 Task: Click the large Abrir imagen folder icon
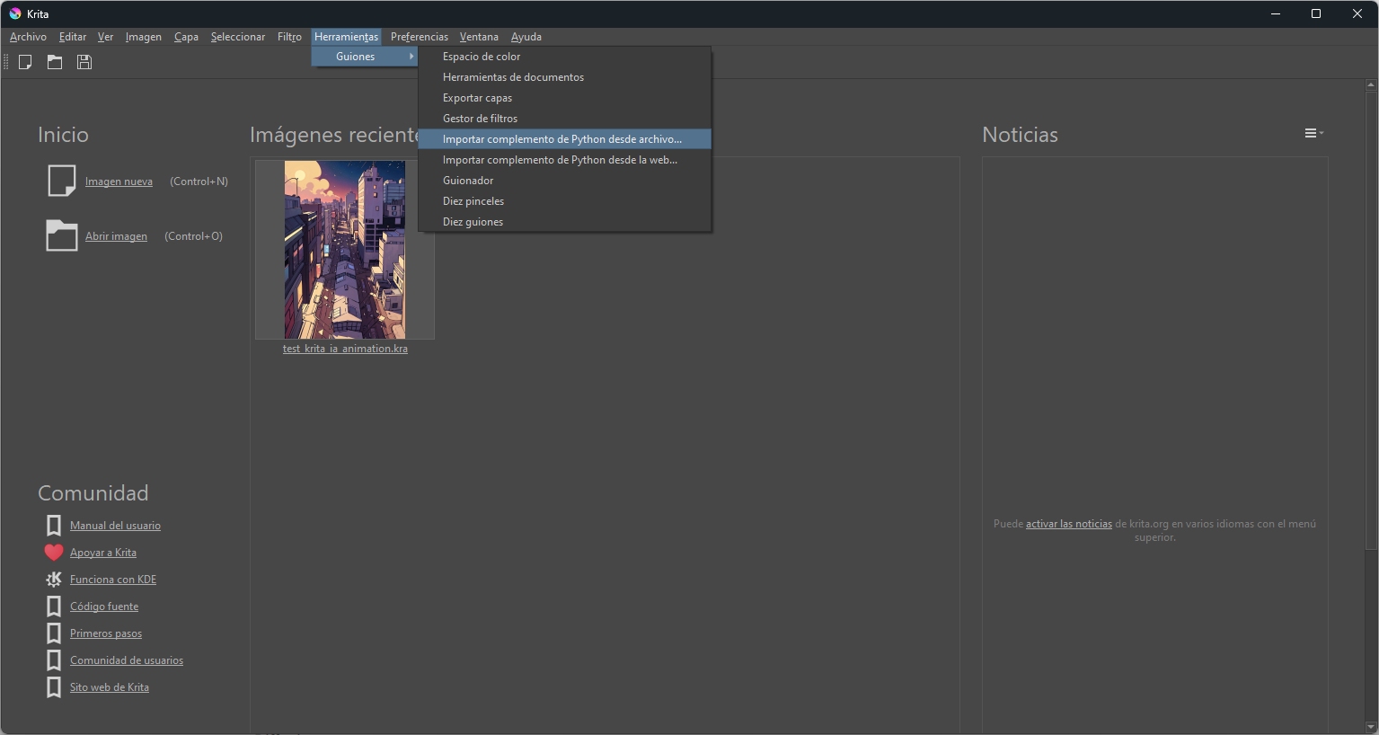(x=62, y=235)
